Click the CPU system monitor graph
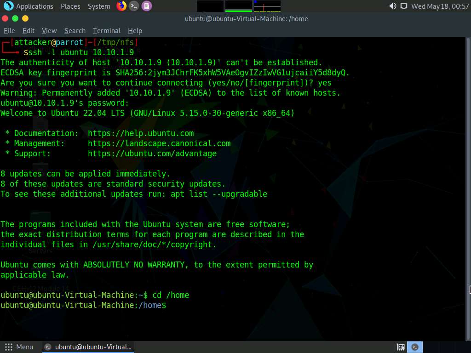Screen dimensions: 471x353 point(210,6)
